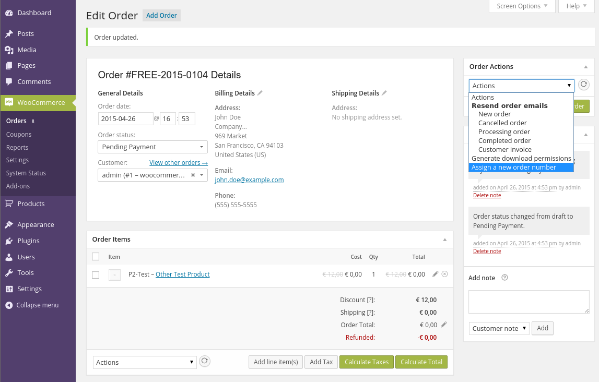Click the Add note text area

pyautogui.click(x=528, y=302)
